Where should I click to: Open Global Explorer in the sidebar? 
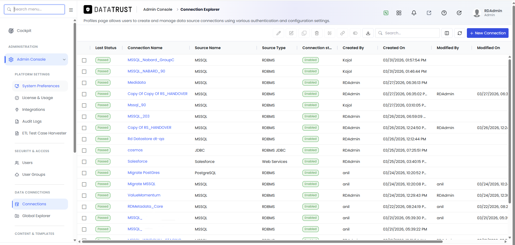36,216
